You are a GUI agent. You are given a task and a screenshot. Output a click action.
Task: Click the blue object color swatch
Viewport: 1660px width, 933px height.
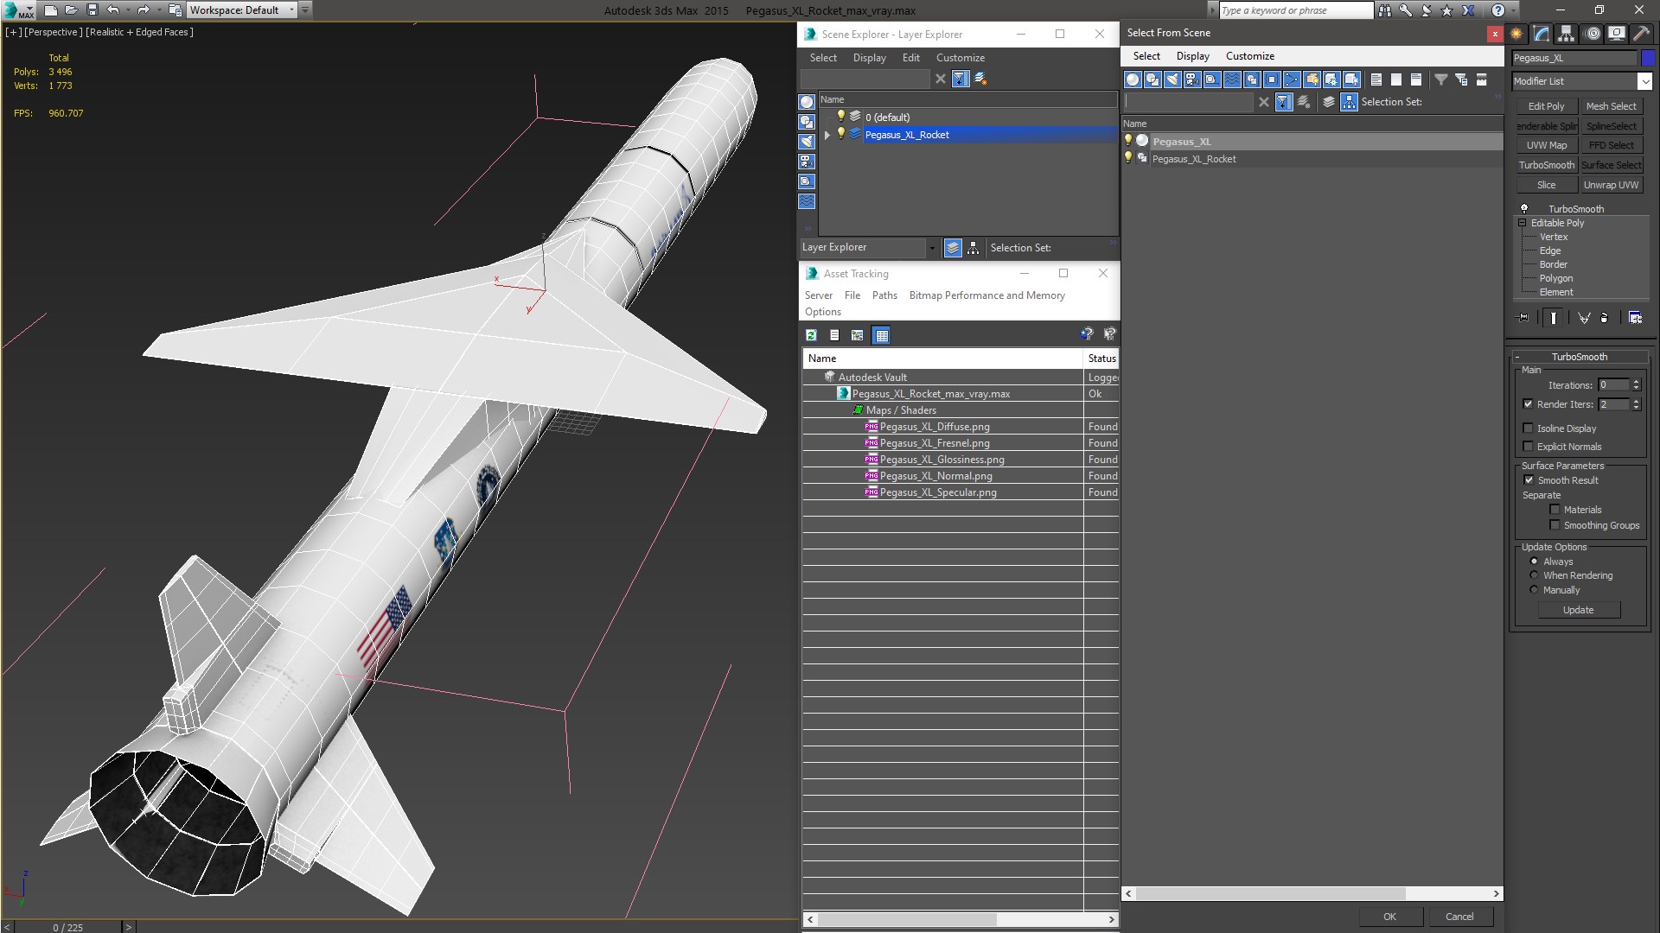1648,58
